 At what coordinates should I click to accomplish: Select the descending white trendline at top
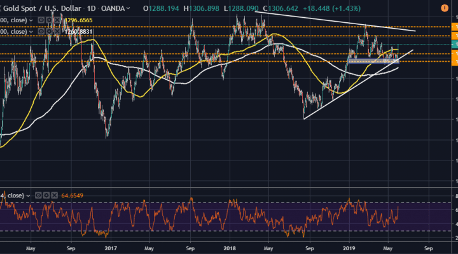(x=335, y=21)
